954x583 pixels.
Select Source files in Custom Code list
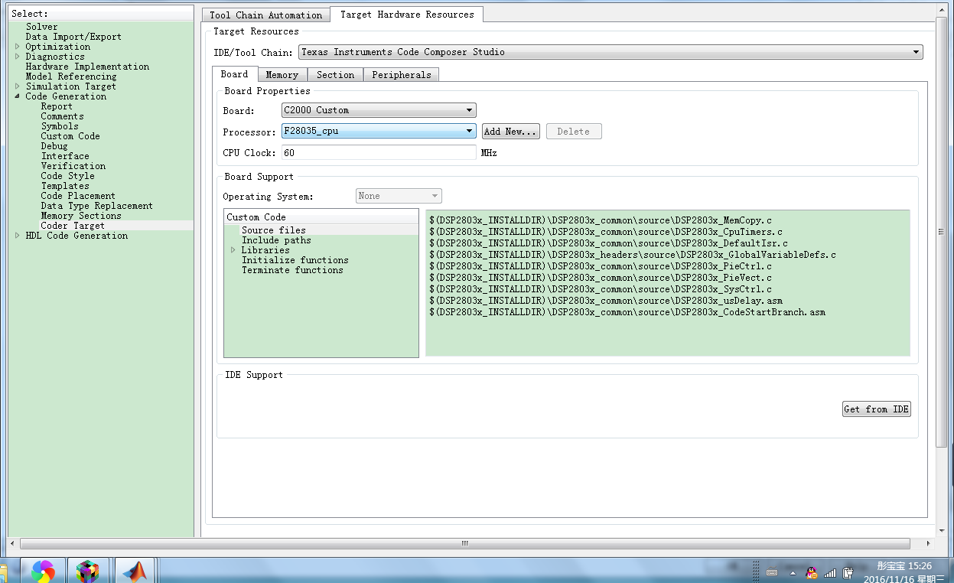(x=274, y=230)
